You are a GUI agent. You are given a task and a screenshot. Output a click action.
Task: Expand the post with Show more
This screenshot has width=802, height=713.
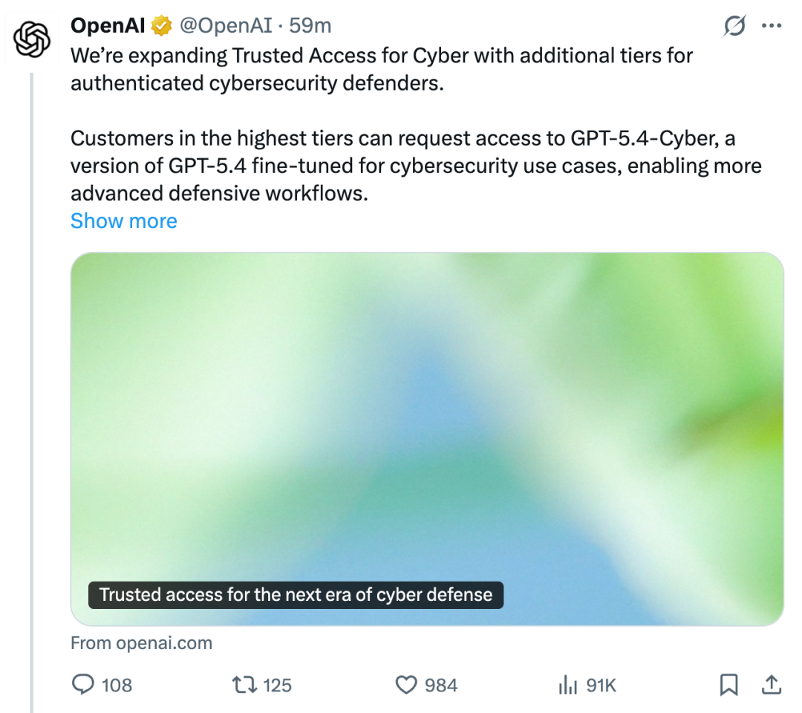pos(124,221)
